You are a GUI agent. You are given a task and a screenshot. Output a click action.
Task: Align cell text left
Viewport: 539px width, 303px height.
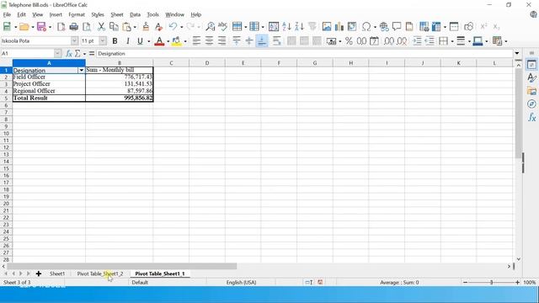click(196, 41)
